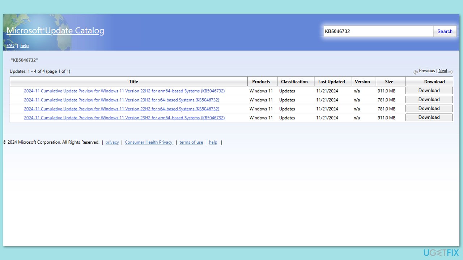Open the 23H2 x64-based Systems update link
Screen dimensions: 463x260
pos(122,100)
